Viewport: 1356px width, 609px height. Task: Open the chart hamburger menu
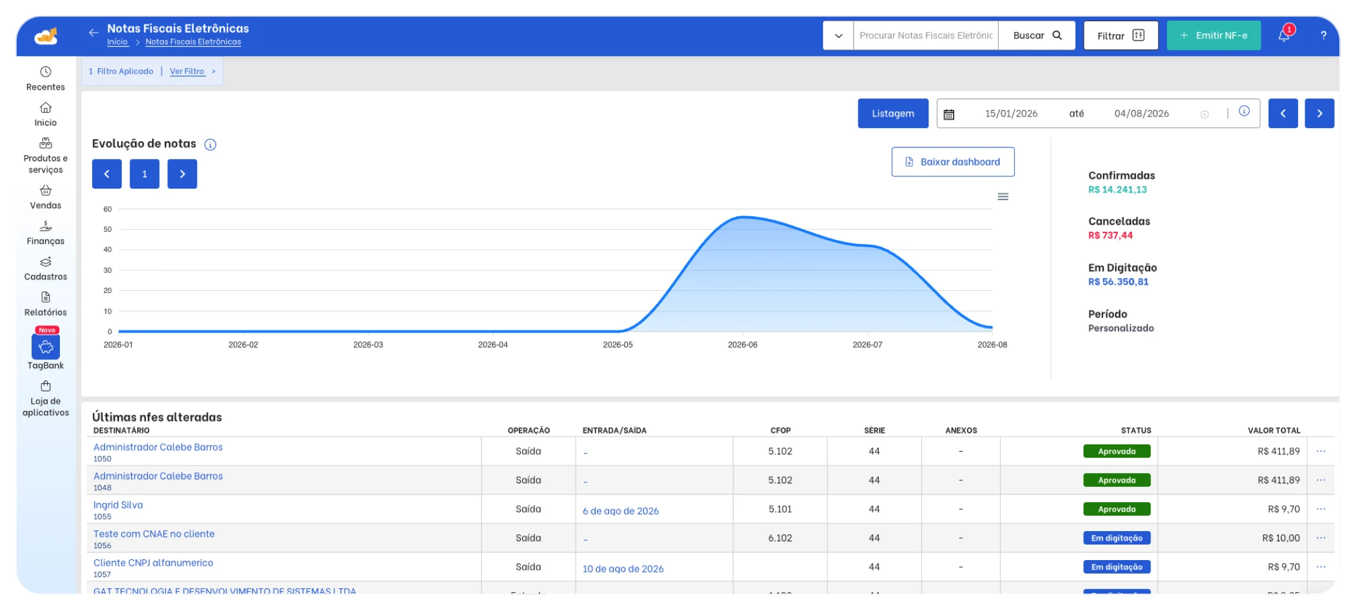tap(1003, 196)
